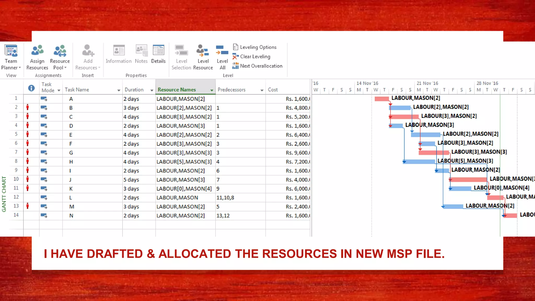The height and width of the screenshot is (301, 535).
Task: Click the Gantt bar for task J
Action: pyautogui.click(x=468, y=180)
